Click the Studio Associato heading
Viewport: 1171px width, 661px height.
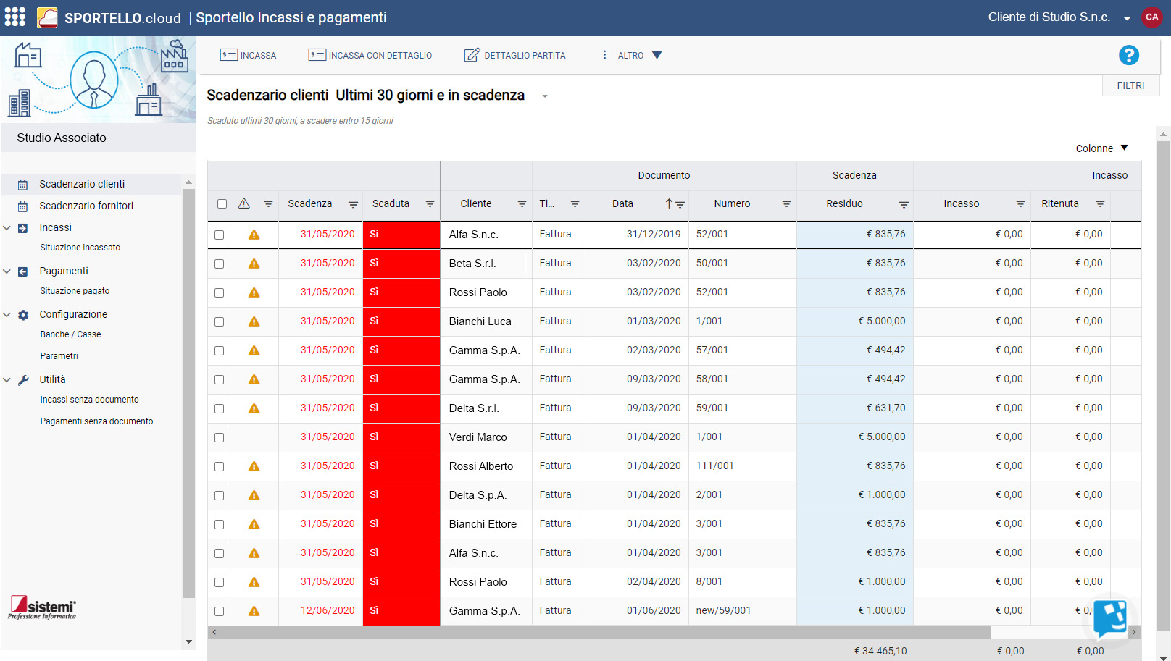(62, 138)
